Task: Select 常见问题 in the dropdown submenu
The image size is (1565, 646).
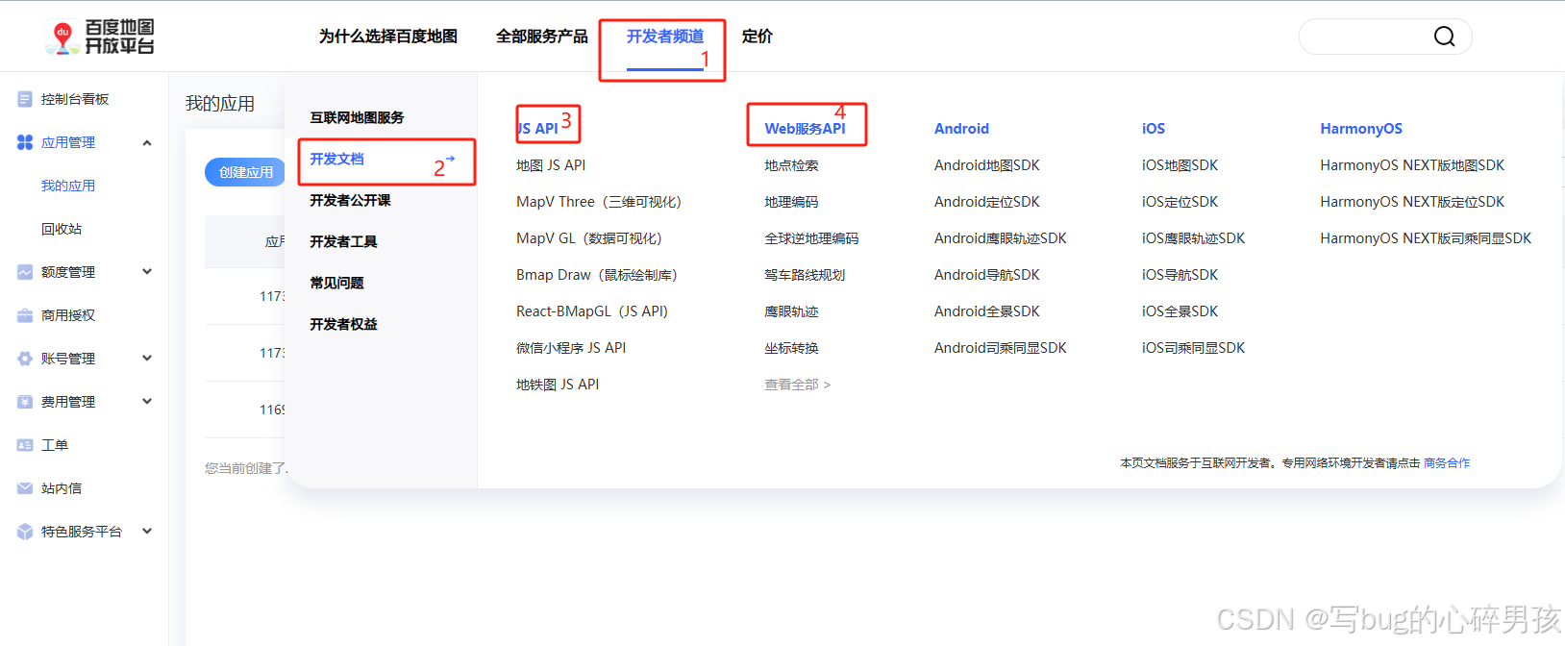Action: point(336,283)
